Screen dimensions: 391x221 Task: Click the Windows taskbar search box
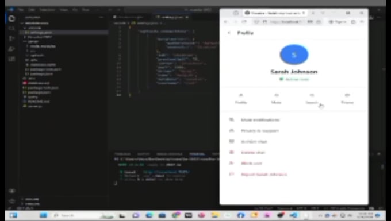pos(82,215)
